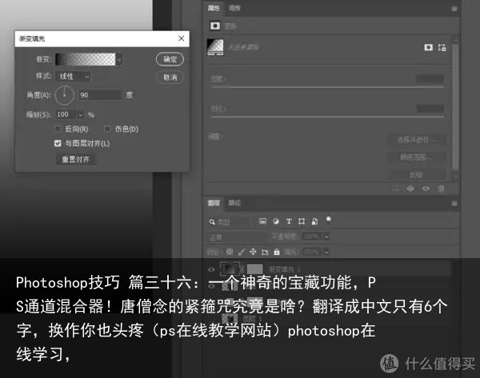Click the mask feather value field
The width and height of the screenshot is (480, 378).
pos(430,108)
